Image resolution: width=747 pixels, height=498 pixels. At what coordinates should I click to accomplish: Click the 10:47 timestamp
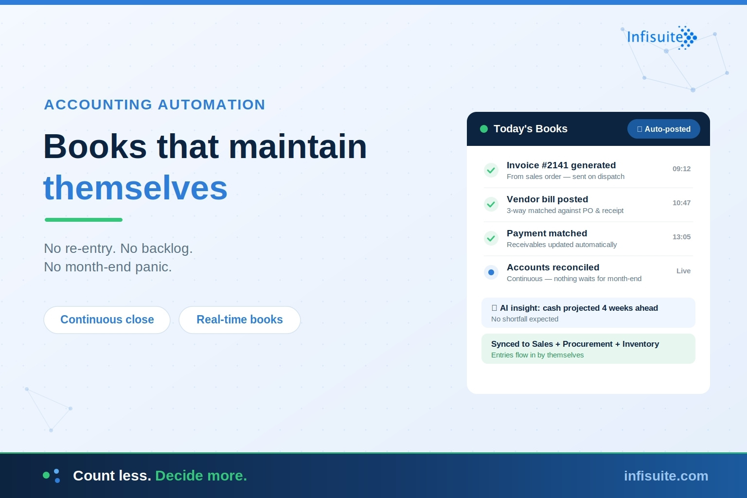click(681, 203)
